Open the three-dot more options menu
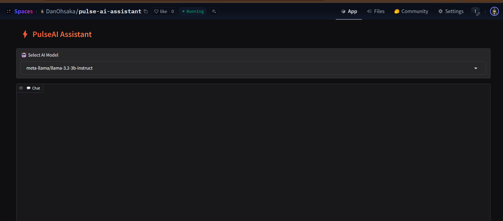Viewport: 503px width, 221px height. coord(475,11)
